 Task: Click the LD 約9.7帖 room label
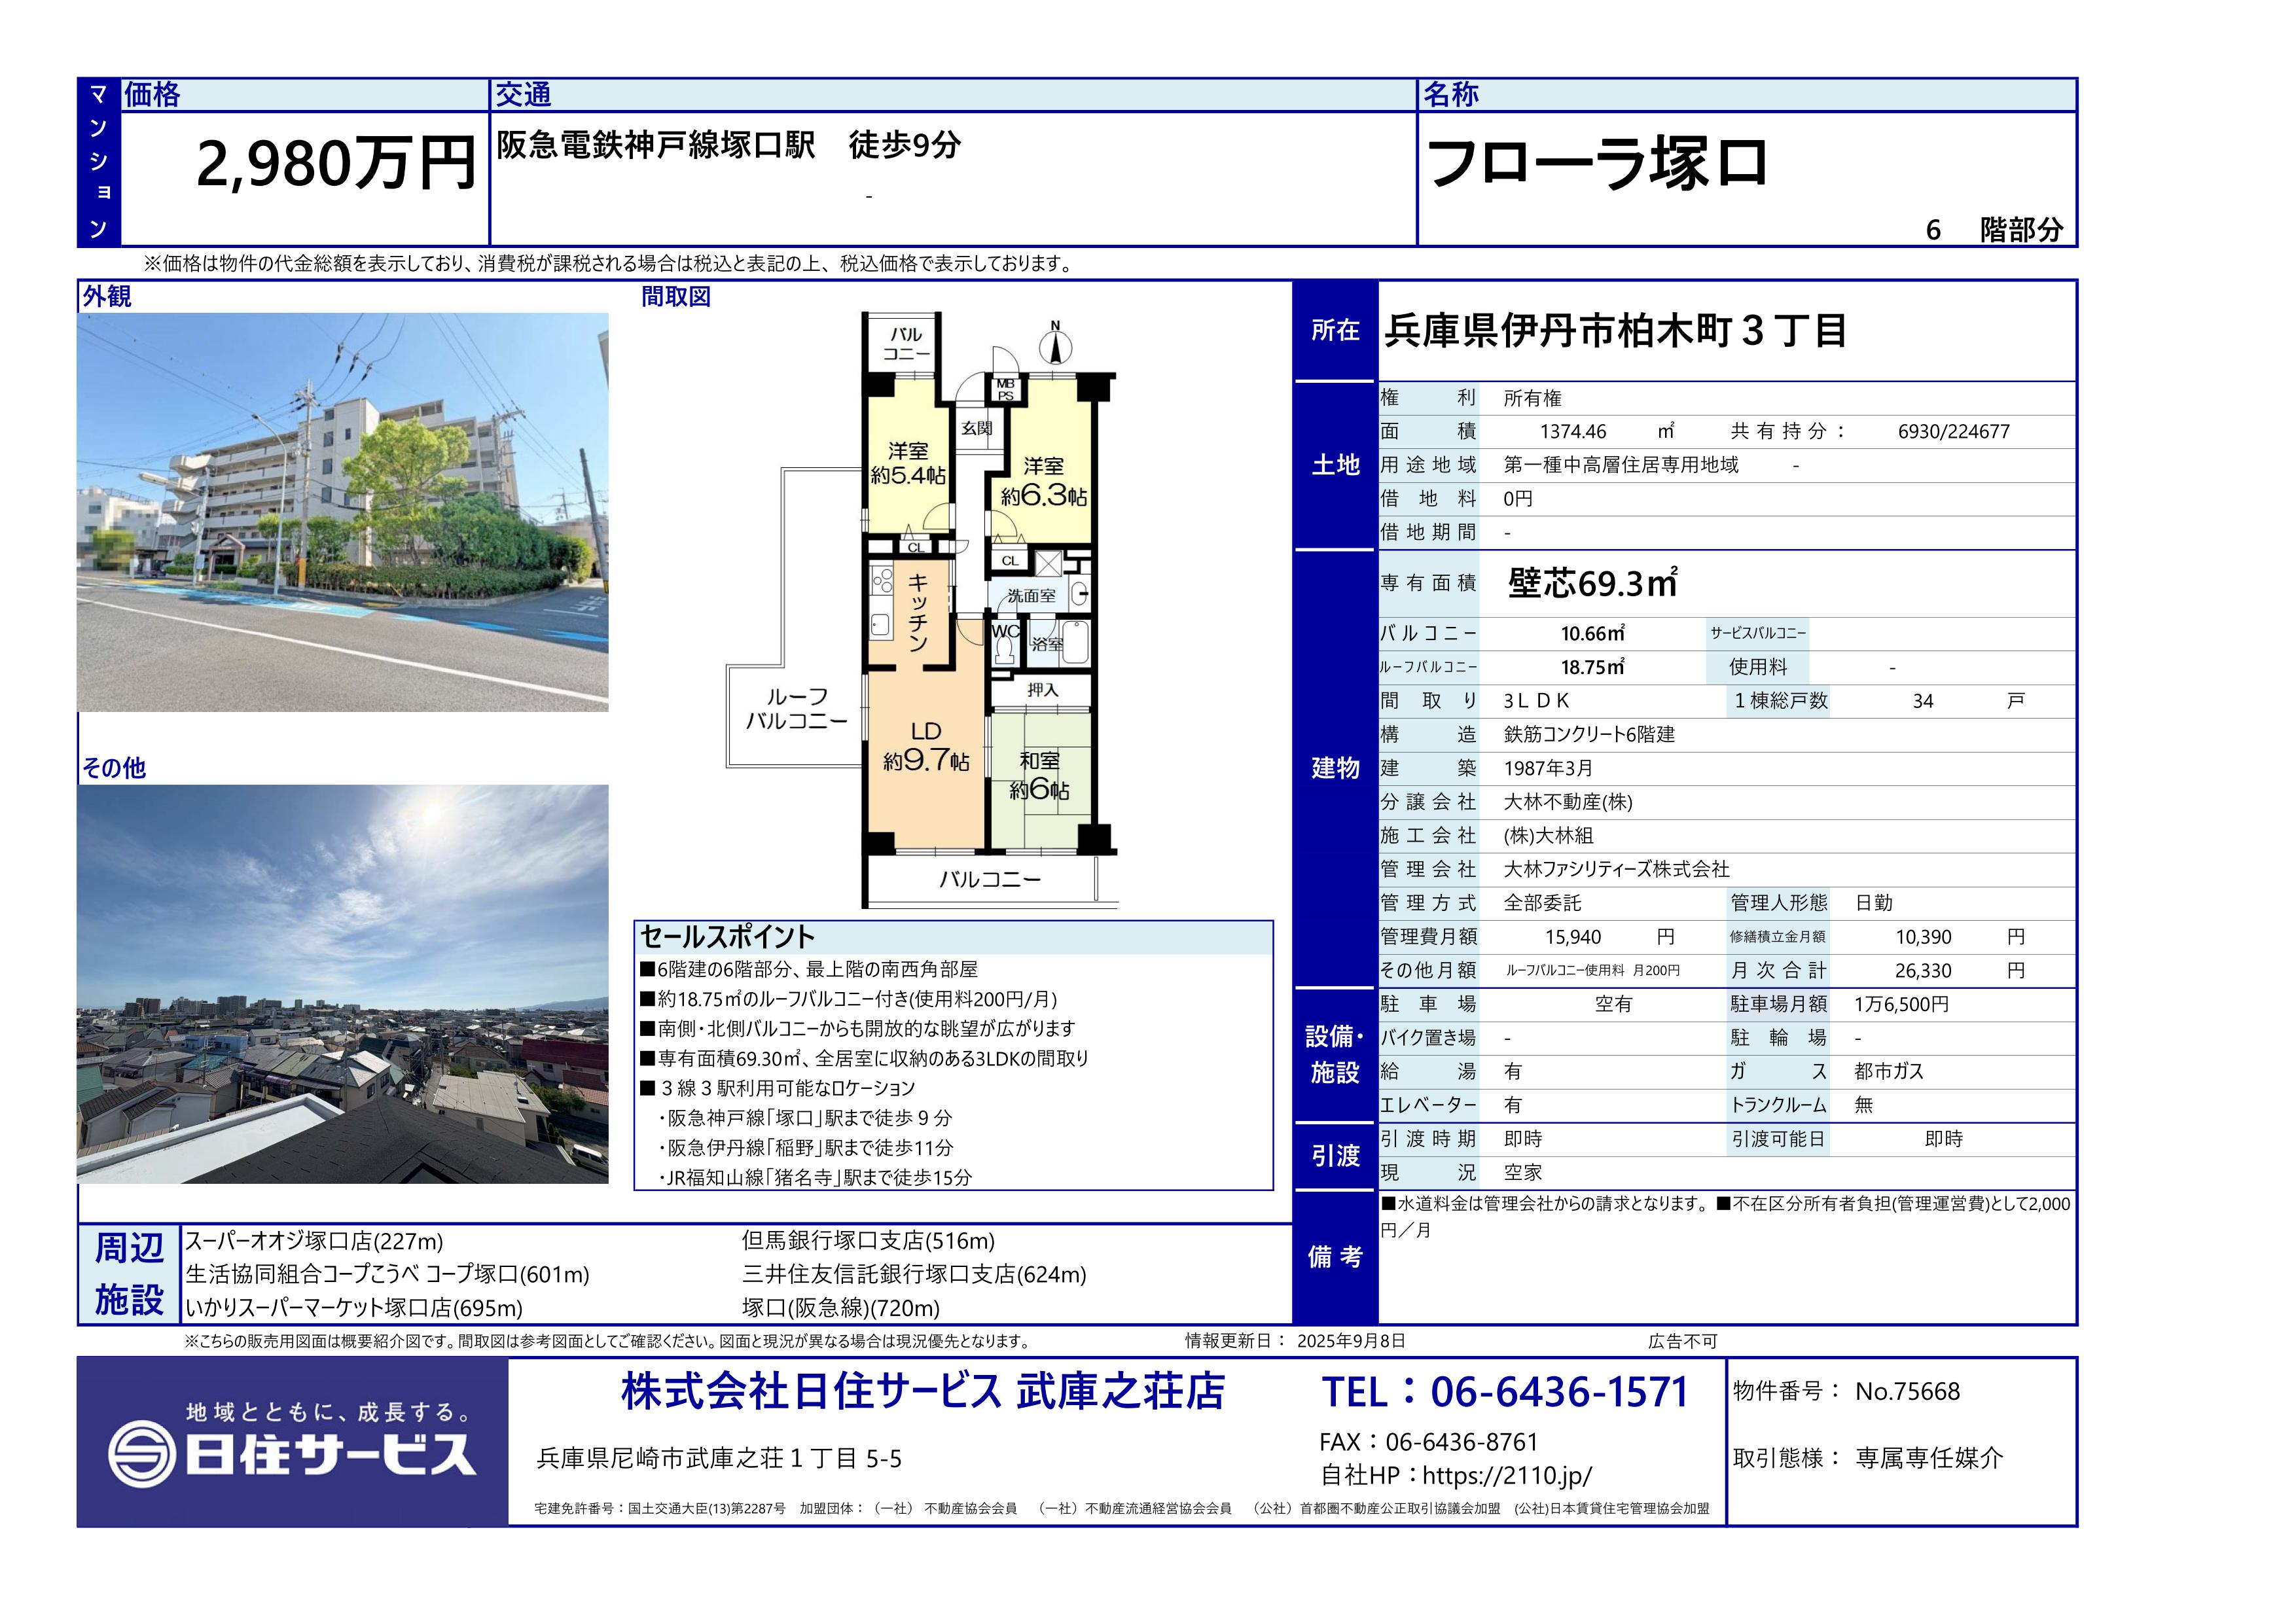tap(925, 747)
